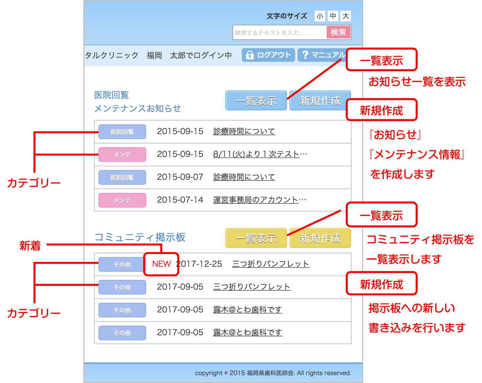
Task: Set text size to medium (中)
Action: 333,16
